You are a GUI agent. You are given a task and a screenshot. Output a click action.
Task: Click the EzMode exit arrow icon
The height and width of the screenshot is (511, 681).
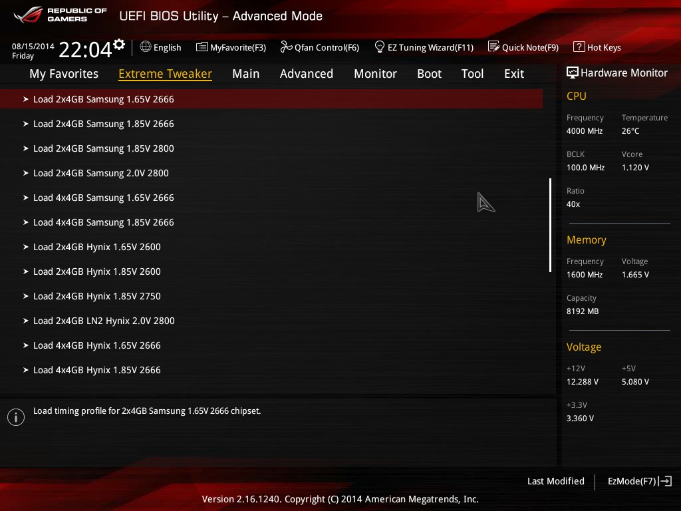665,481
